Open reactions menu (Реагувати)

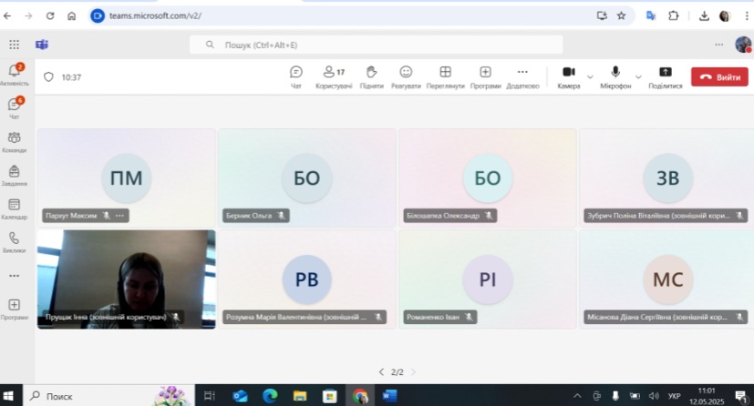(x=406, y=76)
